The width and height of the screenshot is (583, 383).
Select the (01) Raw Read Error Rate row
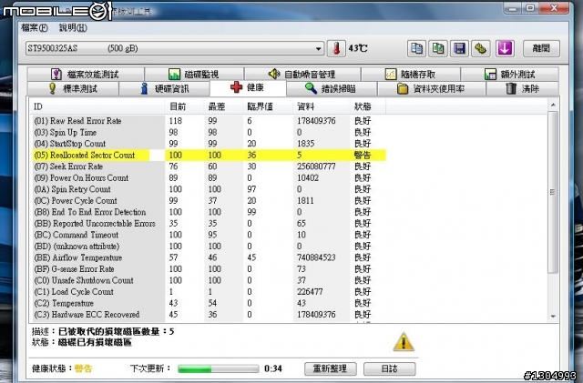tap(209, 121)
